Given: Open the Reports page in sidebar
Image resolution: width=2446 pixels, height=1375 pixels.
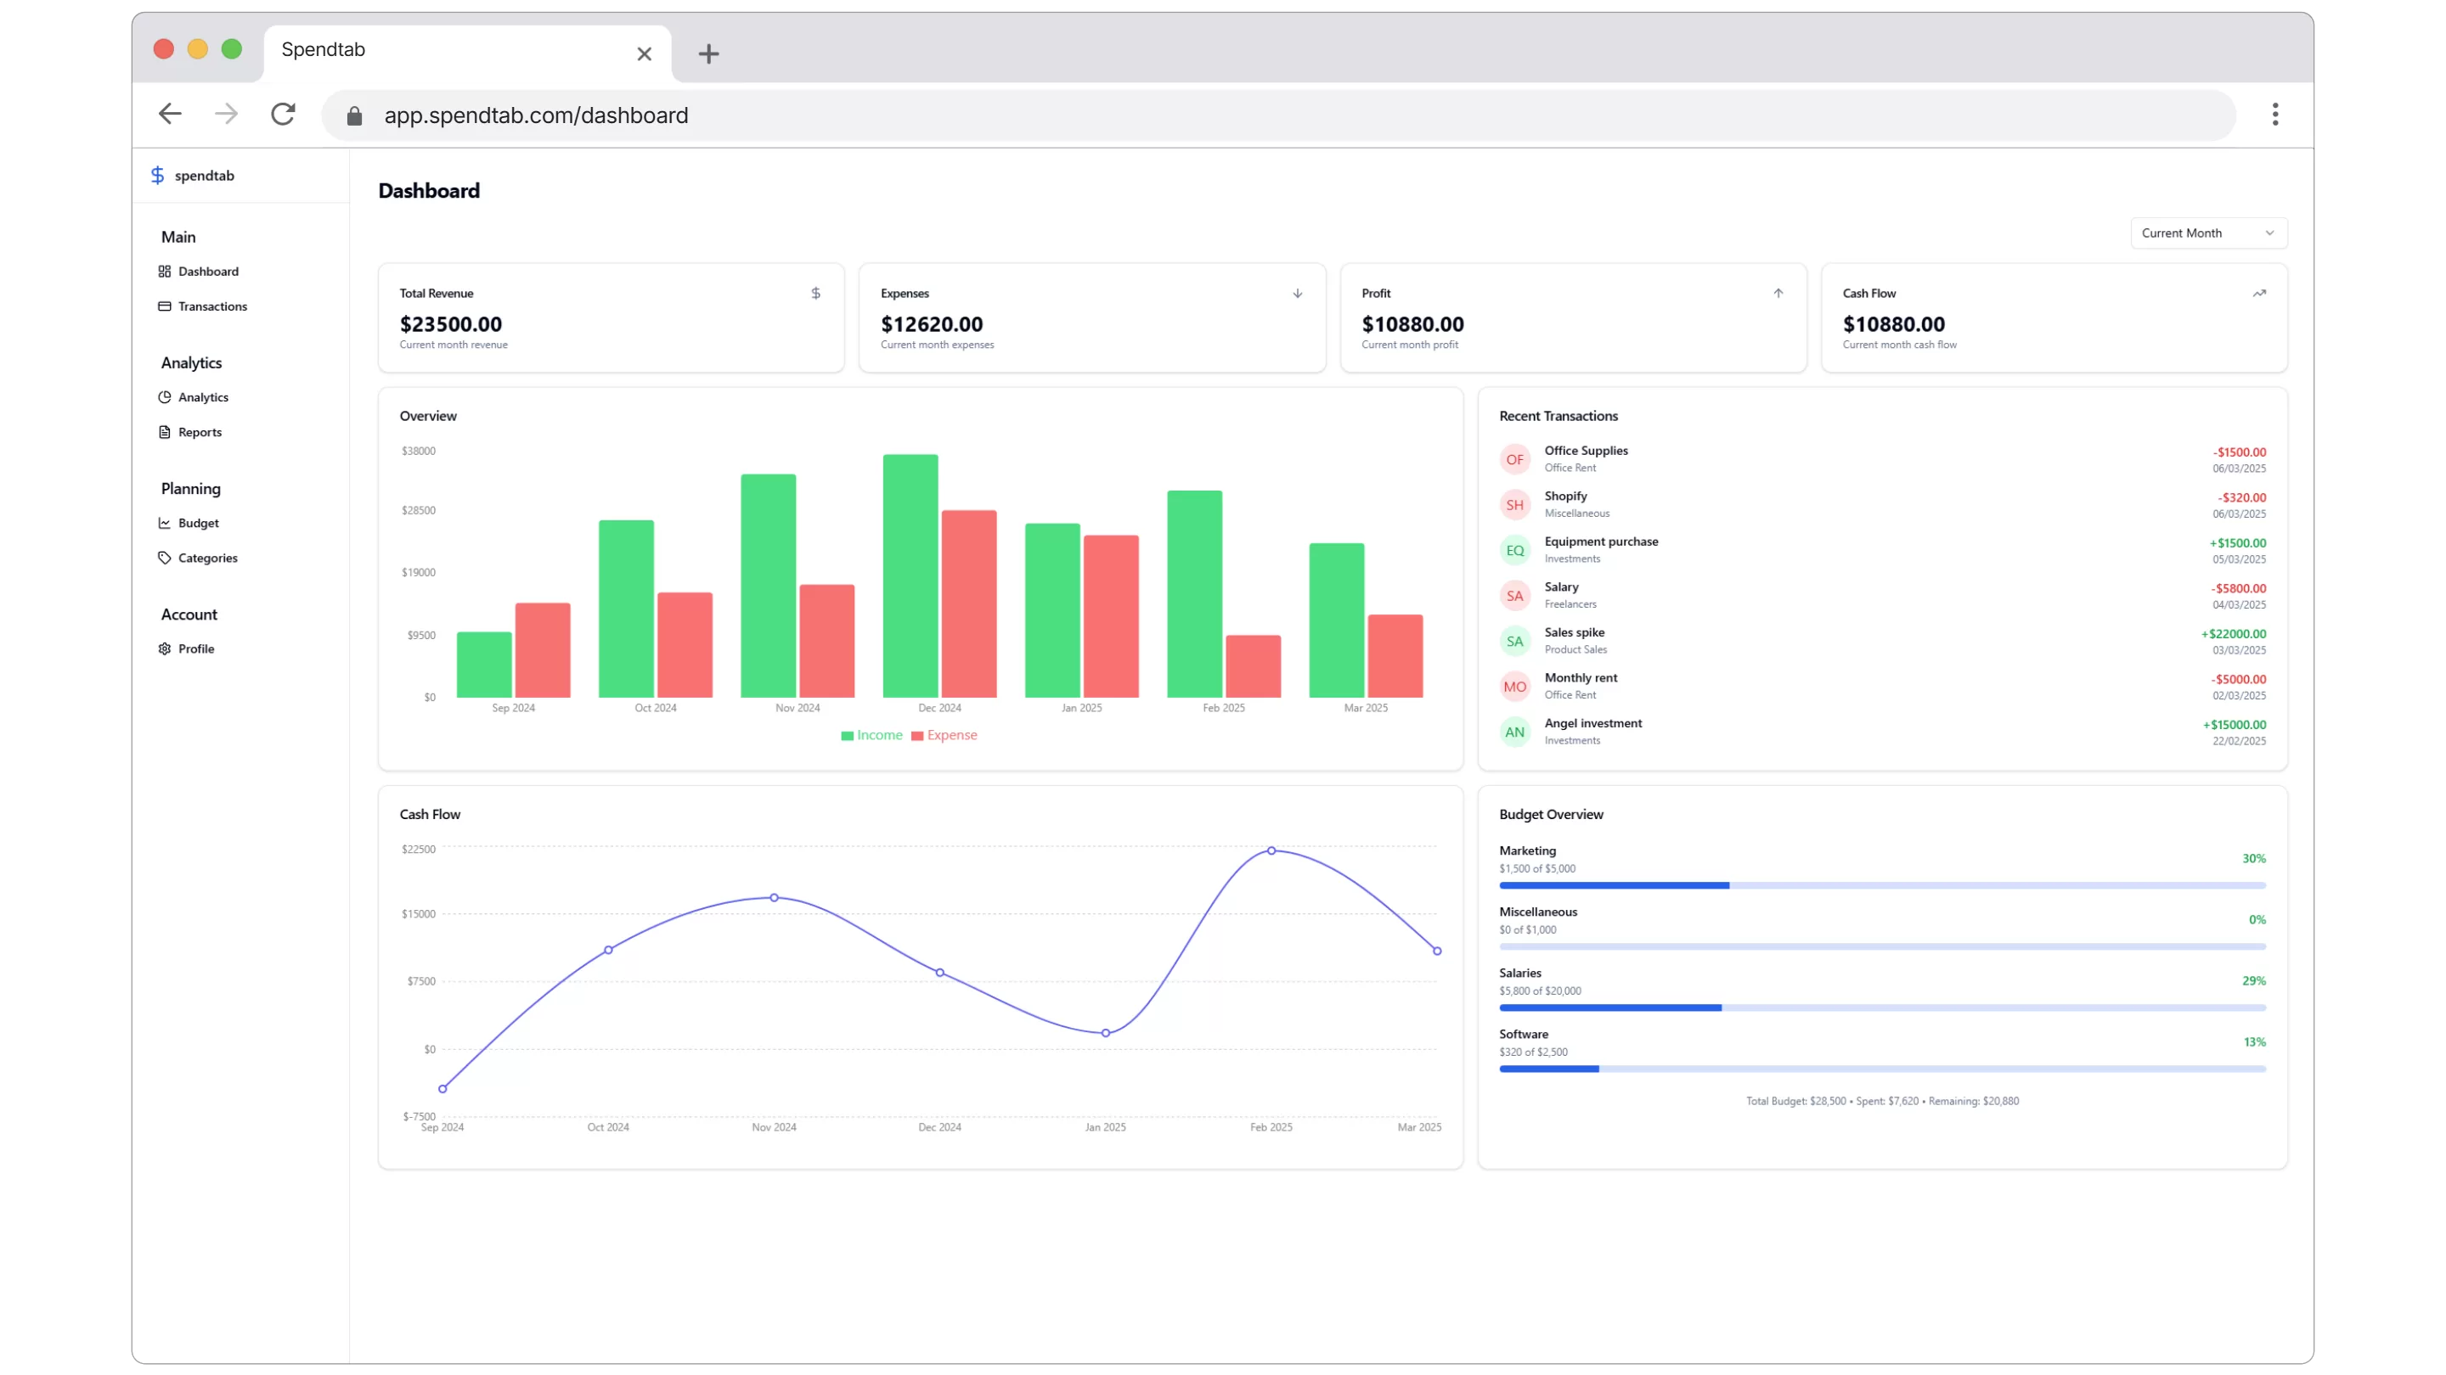Looking at the screenshot, I should pyautogui.click(x=200, y=433).
